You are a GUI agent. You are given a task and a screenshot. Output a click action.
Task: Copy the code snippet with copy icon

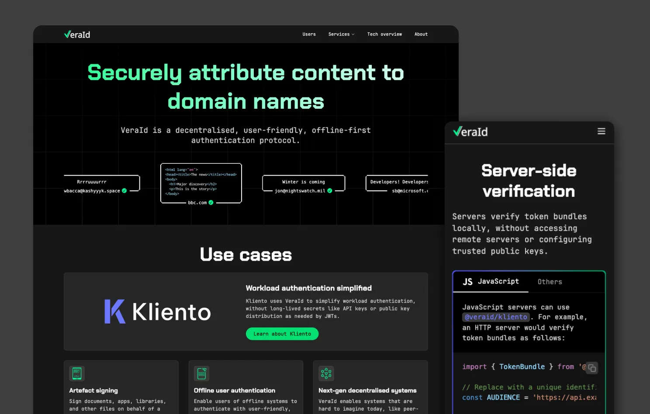(x=592, y=368)
